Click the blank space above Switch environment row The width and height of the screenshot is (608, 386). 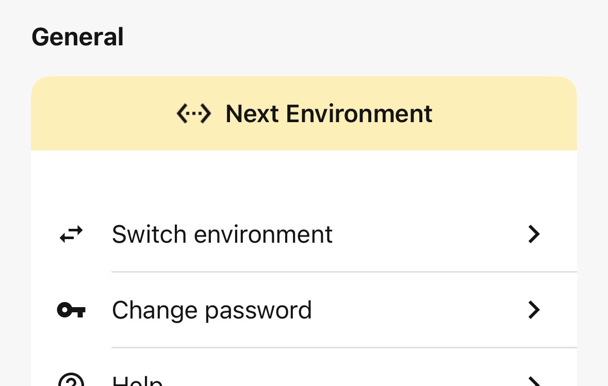coord(304,180)
